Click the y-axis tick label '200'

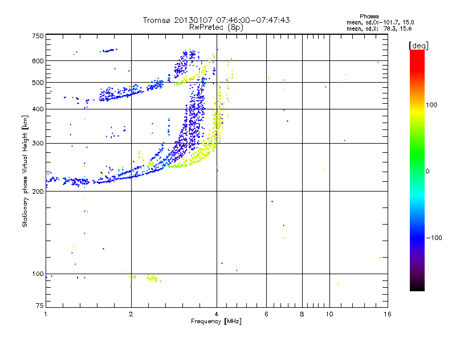(x=38, y=192)
